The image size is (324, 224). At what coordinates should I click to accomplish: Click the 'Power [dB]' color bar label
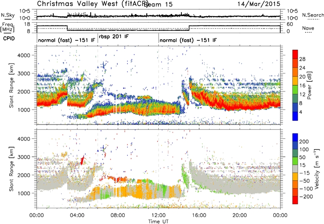coord(309,85)
